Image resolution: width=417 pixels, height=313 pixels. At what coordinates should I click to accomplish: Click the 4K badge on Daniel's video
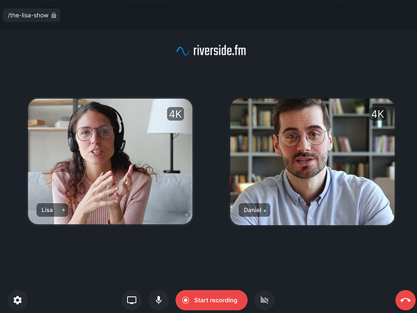377,114
